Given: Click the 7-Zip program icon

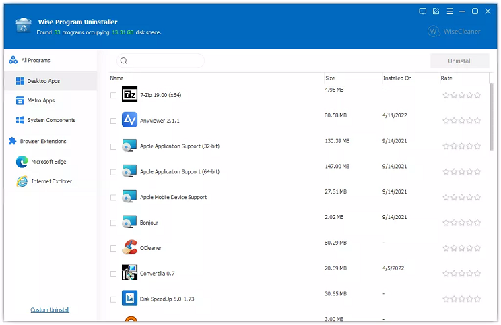Looking at the screenshot, I should click(129, 94).
